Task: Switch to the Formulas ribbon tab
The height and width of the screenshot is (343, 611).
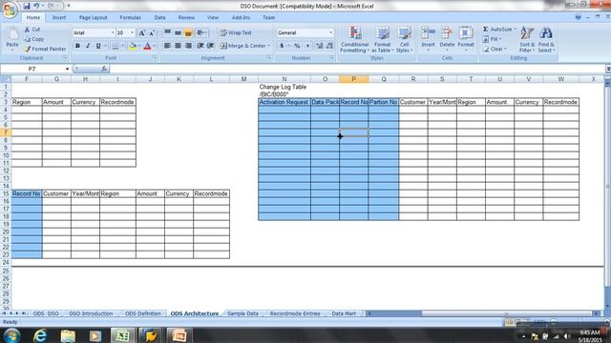Action: pyautogui.click(x=130, y=17)
